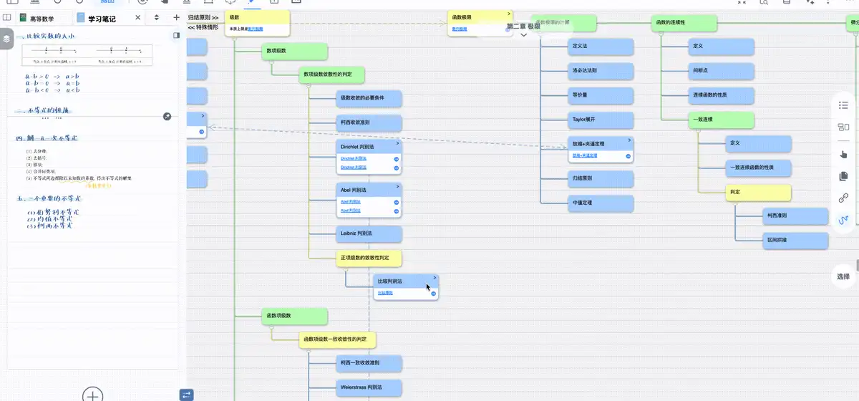The image size is (859, 401).
Task: Open the layers stack side tab
Action: 6,39
